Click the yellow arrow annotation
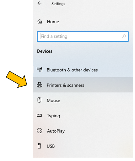 (x=17, y=79)
